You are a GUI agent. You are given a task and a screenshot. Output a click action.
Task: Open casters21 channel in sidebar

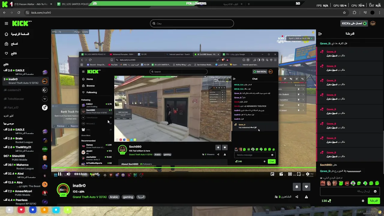coord(25,90)
